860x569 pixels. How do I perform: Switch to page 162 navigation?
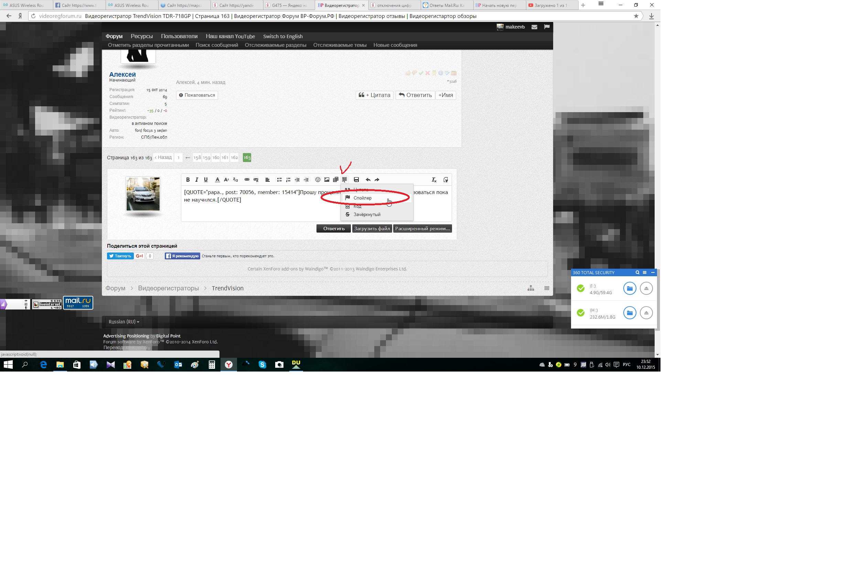(235, 157)
